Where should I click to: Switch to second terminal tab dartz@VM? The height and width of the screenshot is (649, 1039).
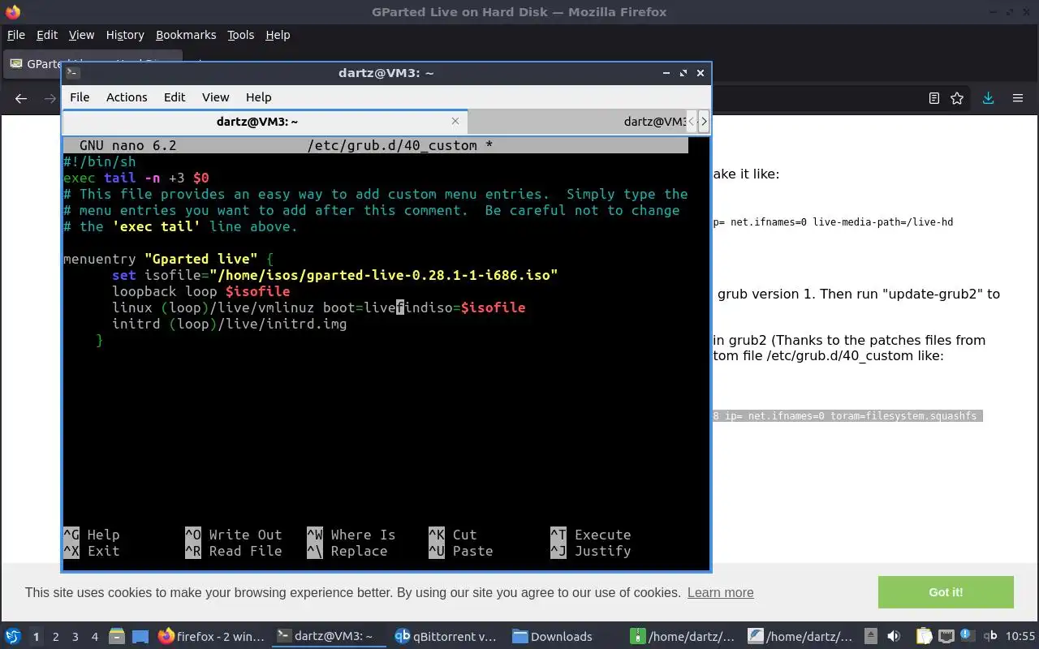(578, 121)
